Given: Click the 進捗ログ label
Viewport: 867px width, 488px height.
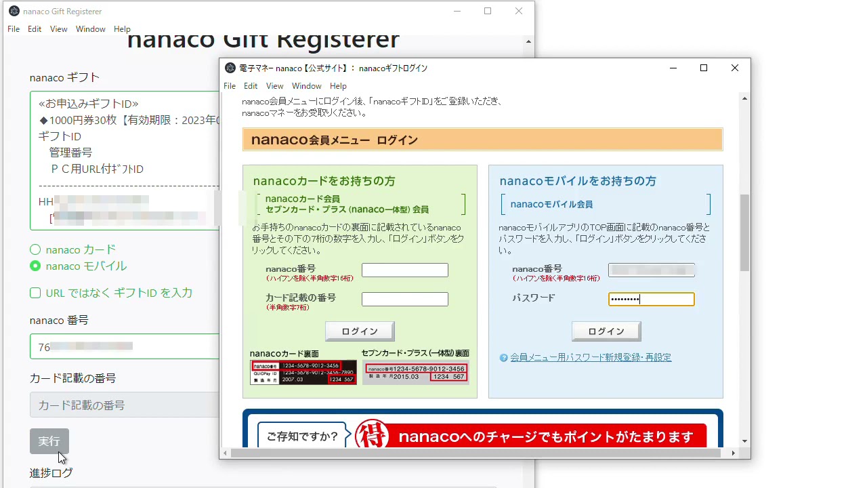Looking at the screenshot, I should pyautogui.click(x=51, y=472).
